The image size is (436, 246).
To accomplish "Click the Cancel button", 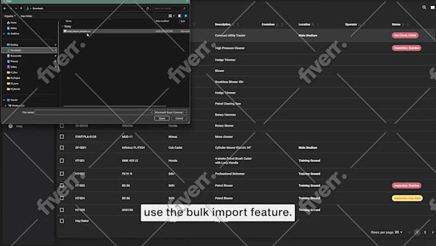I will coord(179,118).
